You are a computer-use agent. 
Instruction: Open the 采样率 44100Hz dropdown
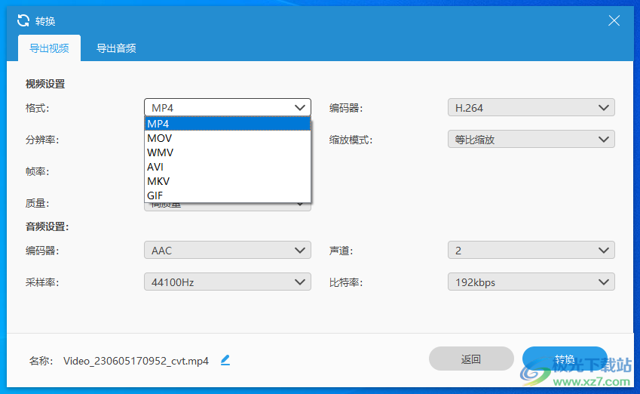pyautogui.click(x=228, y=282)
